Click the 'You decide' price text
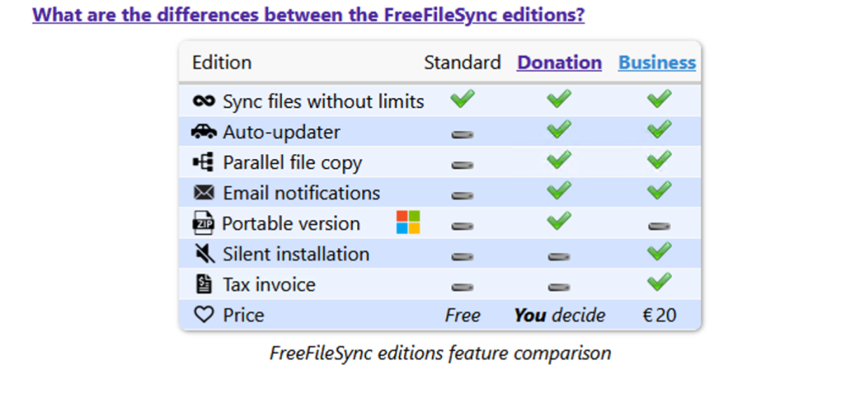Viewport: 841px width, 412px height. click(560, 315)
